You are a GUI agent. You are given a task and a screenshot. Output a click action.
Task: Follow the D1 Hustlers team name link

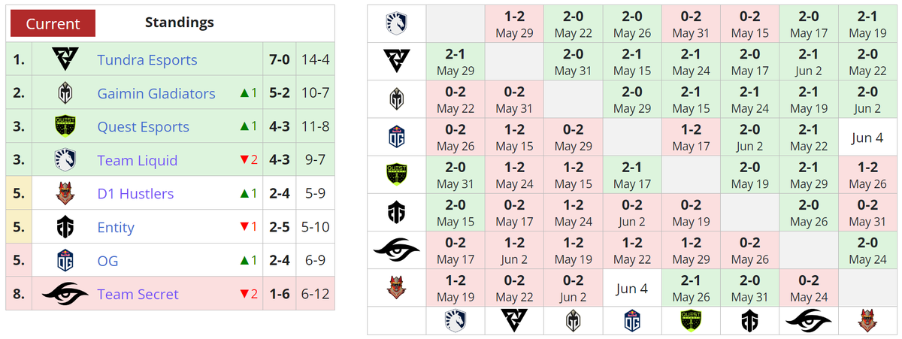click(x=135, y=194)
